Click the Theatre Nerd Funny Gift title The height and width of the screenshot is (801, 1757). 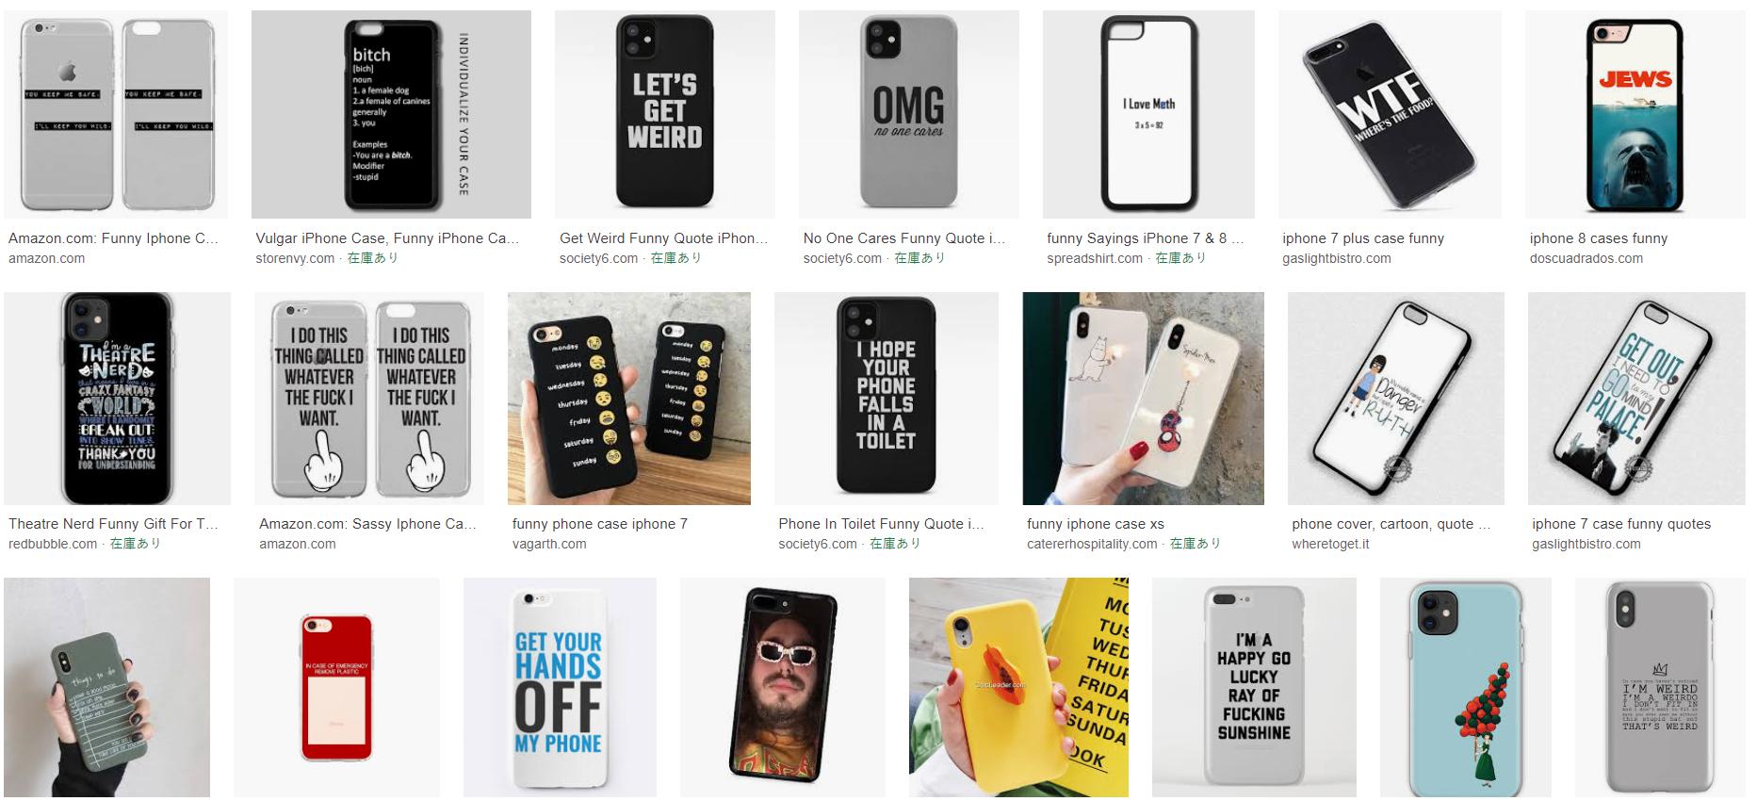click(113, 524)
